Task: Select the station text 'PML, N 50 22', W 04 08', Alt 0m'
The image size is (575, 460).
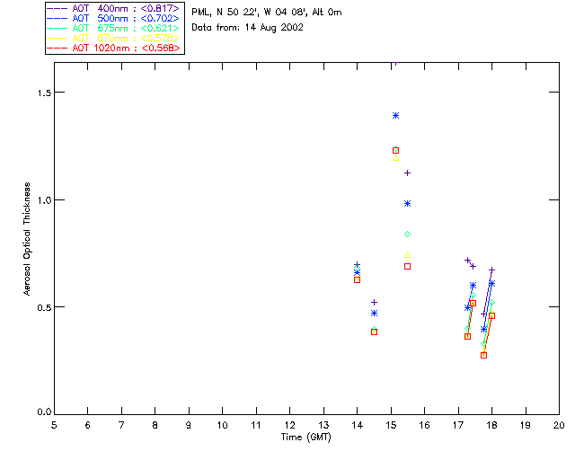Action: (x=267, y=13)
